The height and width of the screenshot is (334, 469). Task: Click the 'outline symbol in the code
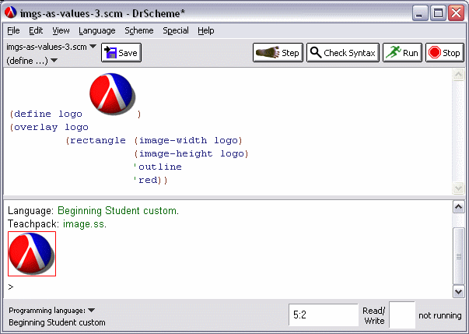[158, 167]
